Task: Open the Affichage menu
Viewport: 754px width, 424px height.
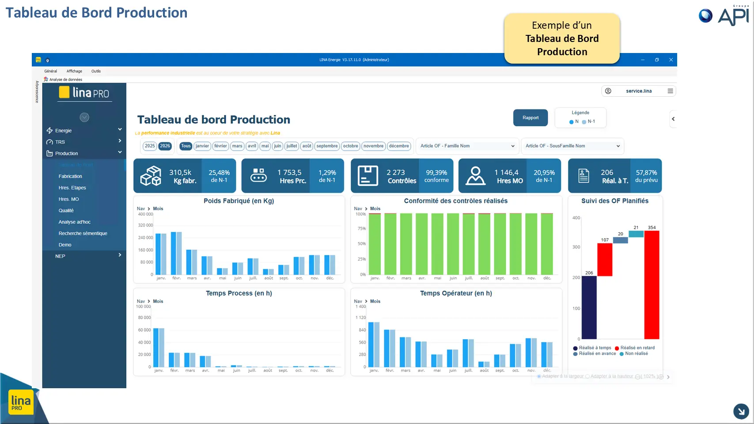Action: click(x=74, y=71)
